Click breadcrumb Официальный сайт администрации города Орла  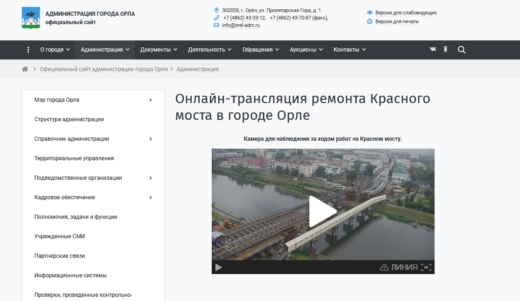[x=104, y=69]
